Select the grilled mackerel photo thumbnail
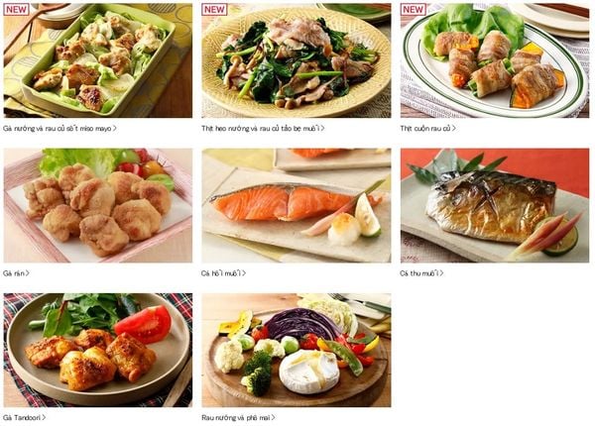 495,205
